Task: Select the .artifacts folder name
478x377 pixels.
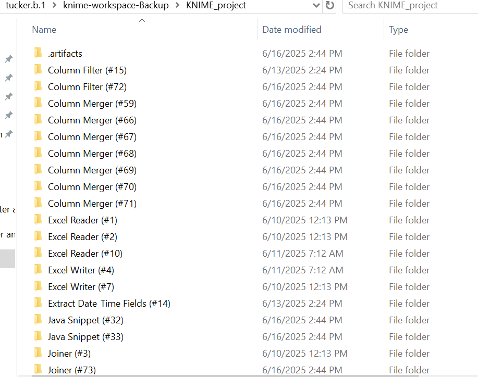Action: [65, 53]
